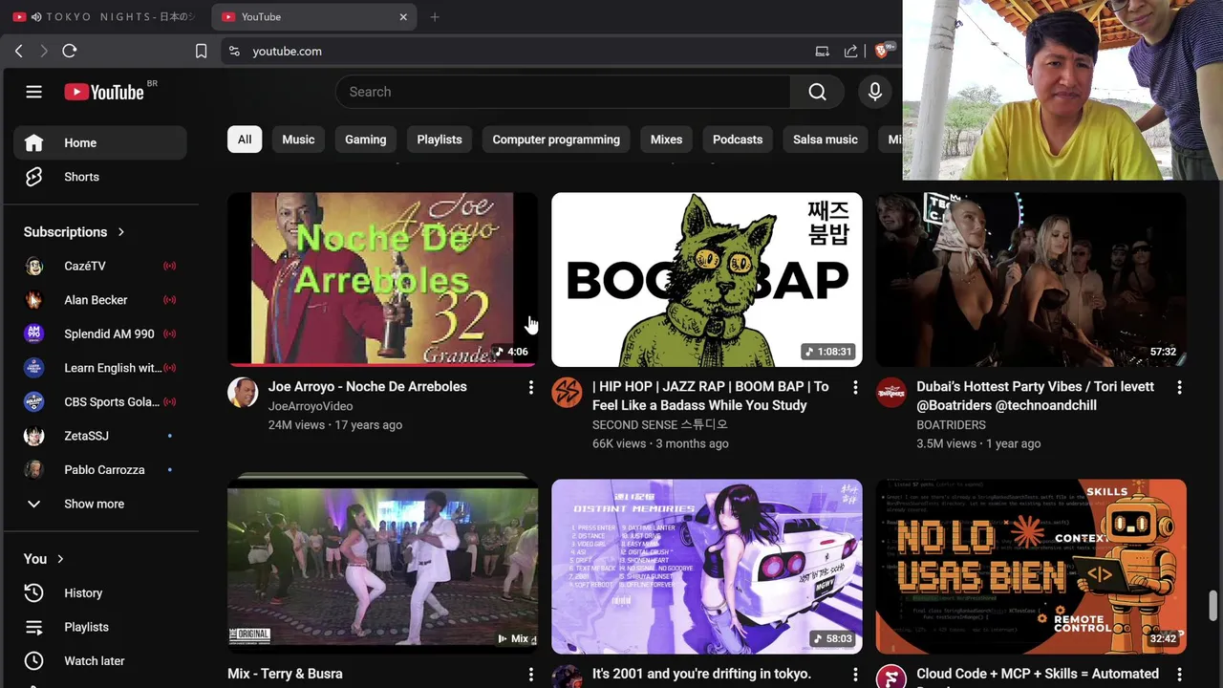This screenshot has height=688, width=1223.
Task: Open more options for Joe Arroyo video
Action: (x=531, y=387)
